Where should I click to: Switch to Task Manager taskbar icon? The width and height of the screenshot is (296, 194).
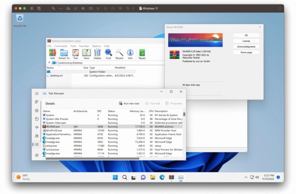point(181,177)
